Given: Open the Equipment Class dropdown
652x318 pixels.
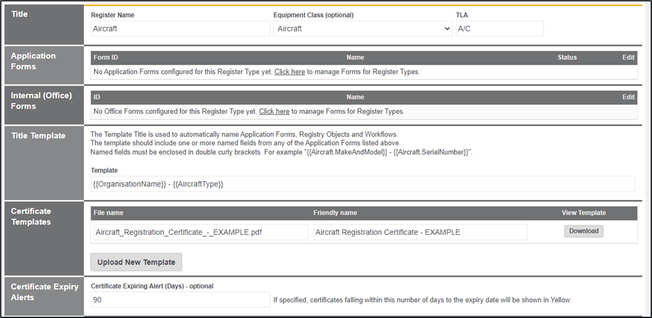Looking at the screenshot, I should (x=362, y=29).
